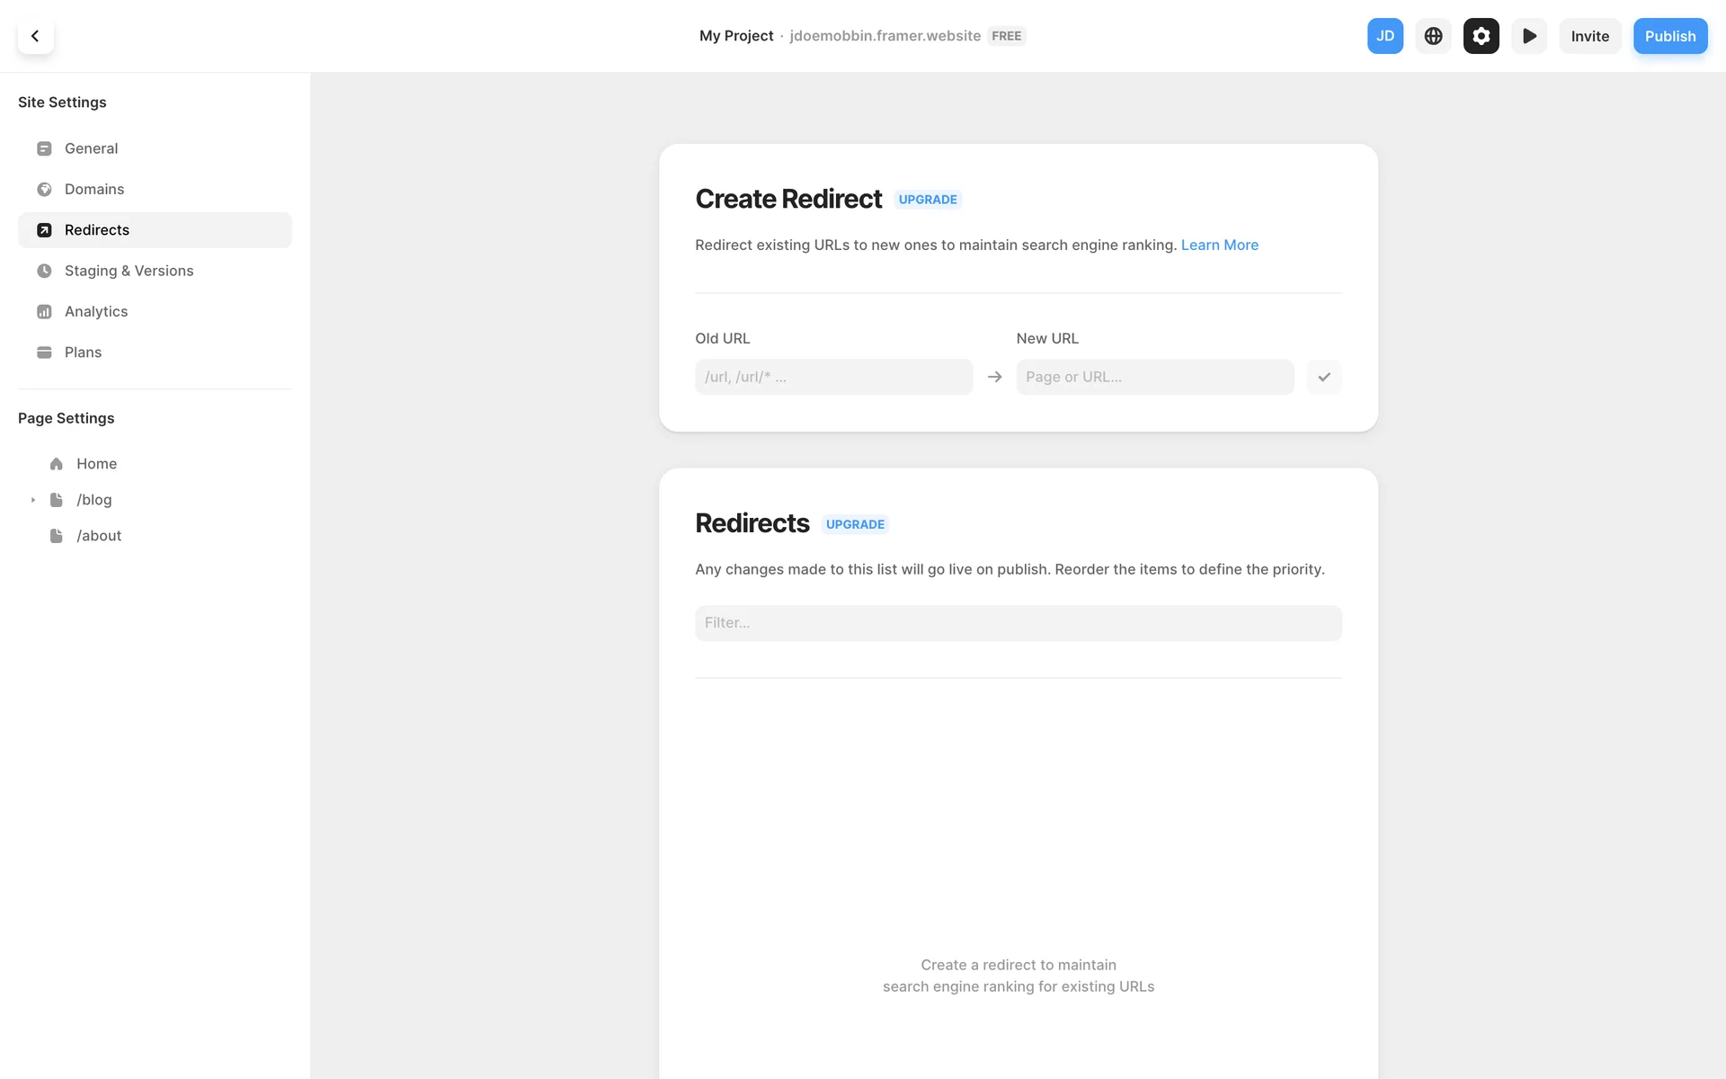Open Staging & Versions section

(x=129, y=271)
